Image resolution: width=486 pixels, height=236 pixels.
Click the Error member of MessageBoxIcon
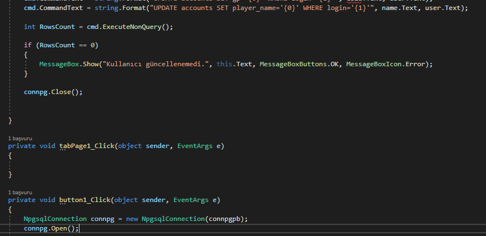click(x=415, y=64)
